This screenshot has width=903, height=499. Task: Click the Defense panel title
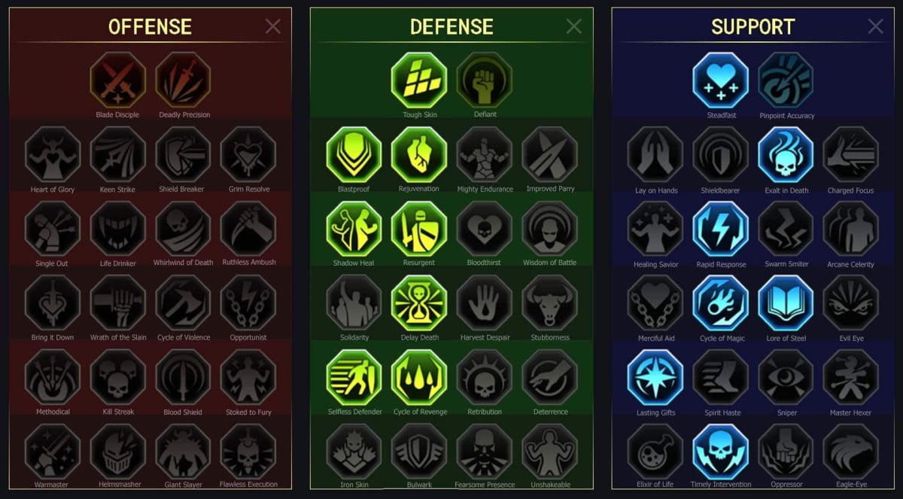451,27
